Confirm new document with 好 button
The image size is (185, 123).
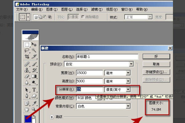(156, 57)
